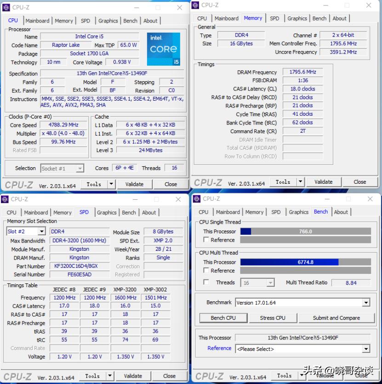Screen dimensions: 382x384
Task: Click the Submit and Compare button
Action: [336, 318]
